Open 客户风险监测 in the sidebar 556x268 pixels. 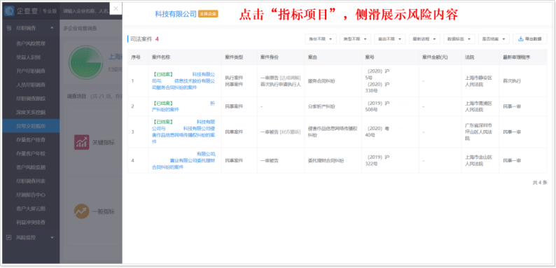(x=31, y=167)
